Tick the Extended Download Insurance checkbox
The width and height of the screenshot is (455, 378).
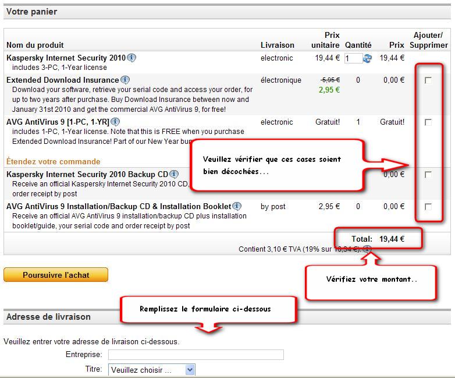tap(428, 80)
